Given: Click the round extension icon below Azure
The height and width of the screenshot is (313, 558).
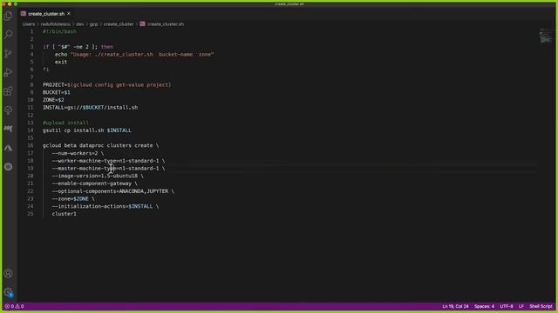Looking at the screenshot, I should (x=8, y=167).
